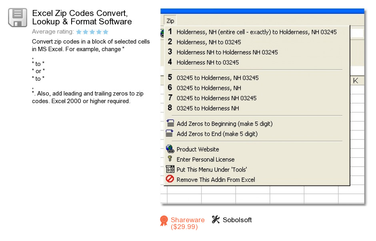
Task: Select option 4 Holderness NH to 03245
Action: point(257,62)
